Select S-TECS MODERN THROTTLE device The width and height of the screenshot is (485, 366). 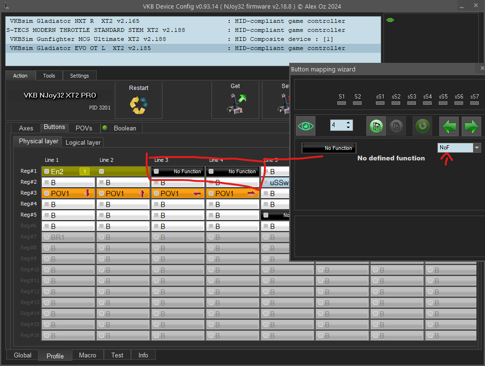click(x=193, y=30)
